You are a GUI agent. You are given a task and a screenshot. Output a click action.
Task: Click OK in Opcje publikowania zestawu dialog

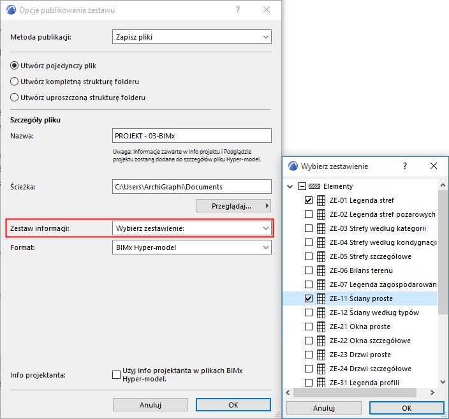[233, 405]
